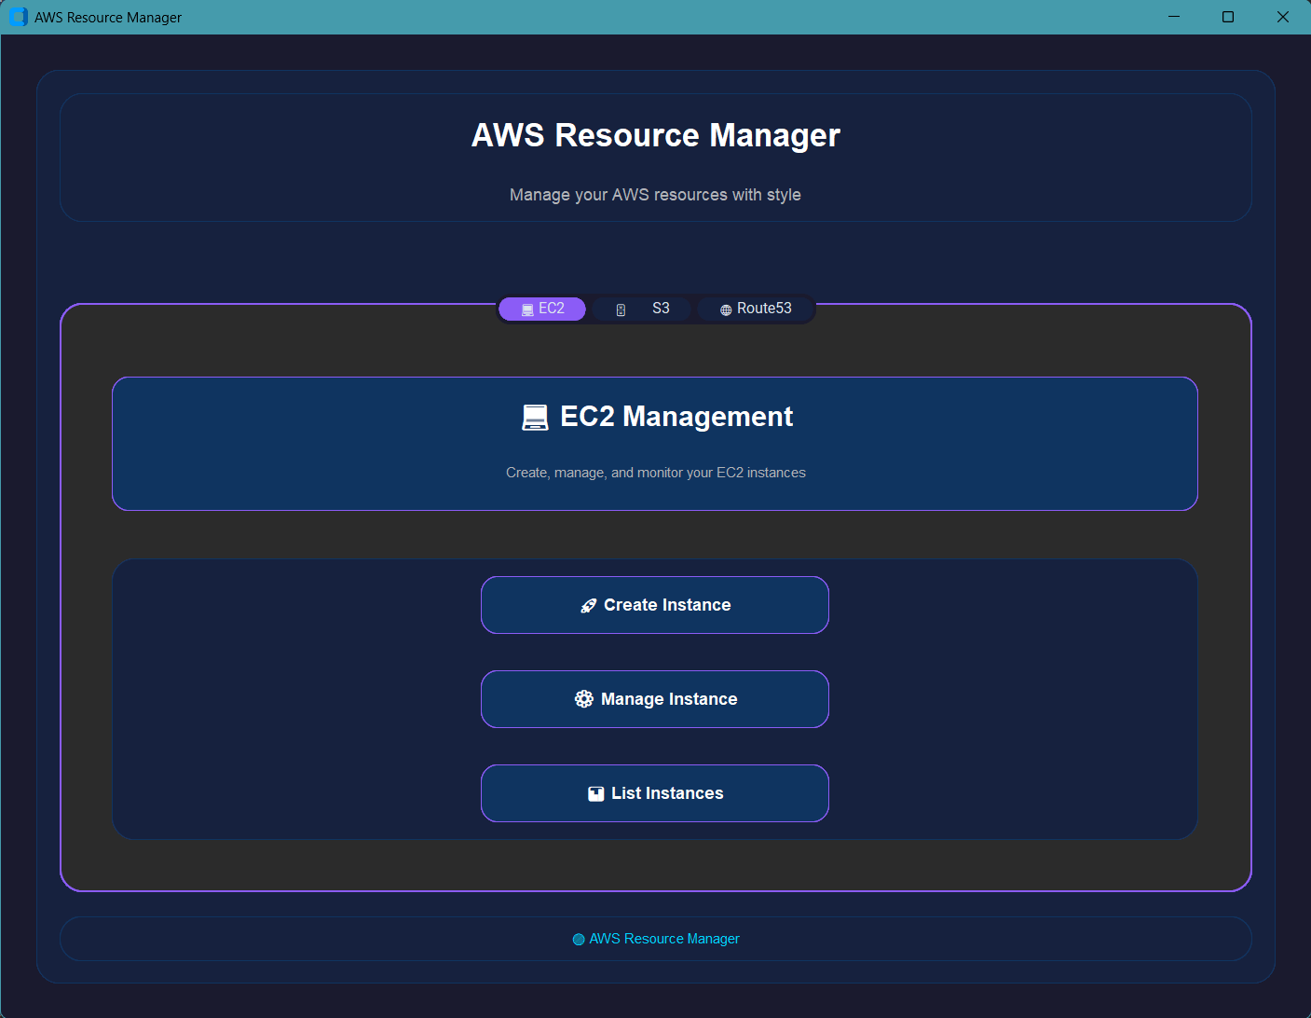Click the globe icon in the footer
The width and height of the screenshot is (1311, 1018).
(x=578, y=939)
